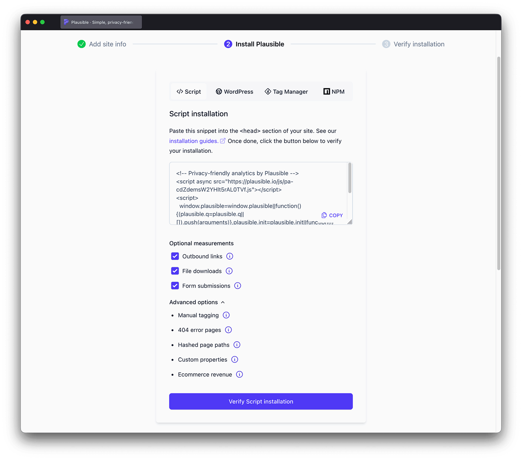Screen dimensions: 522x460
Task: Click info icon beside File downloads
Action: 229,271
